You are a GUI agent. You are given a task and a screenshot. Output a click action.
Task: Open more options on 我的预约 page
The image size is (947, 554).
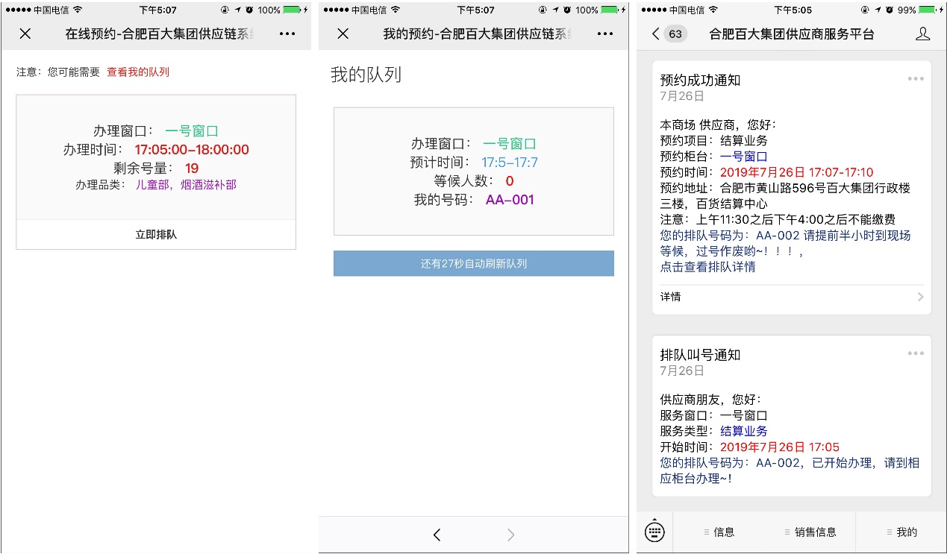click(605, 34)
